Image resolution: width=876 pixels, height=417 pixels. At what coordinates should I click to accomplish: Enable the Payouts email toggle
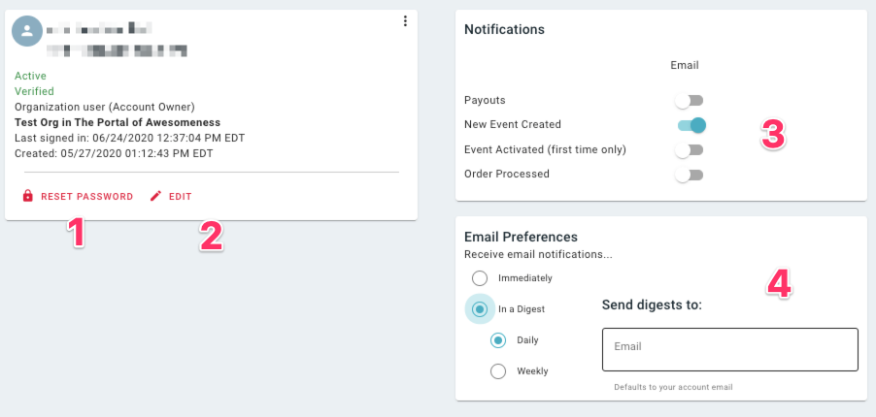689,101
